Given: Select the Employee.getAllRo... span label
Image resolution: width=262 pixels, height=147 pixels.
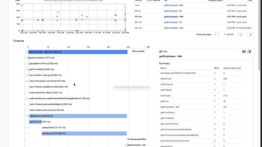Looking at the screenshot, I should pos(138,139).
